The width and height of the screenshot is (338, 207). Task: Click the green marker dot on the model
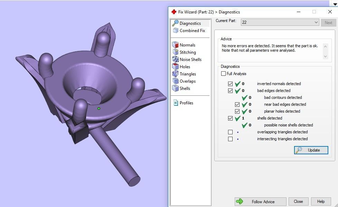[99, 108]
